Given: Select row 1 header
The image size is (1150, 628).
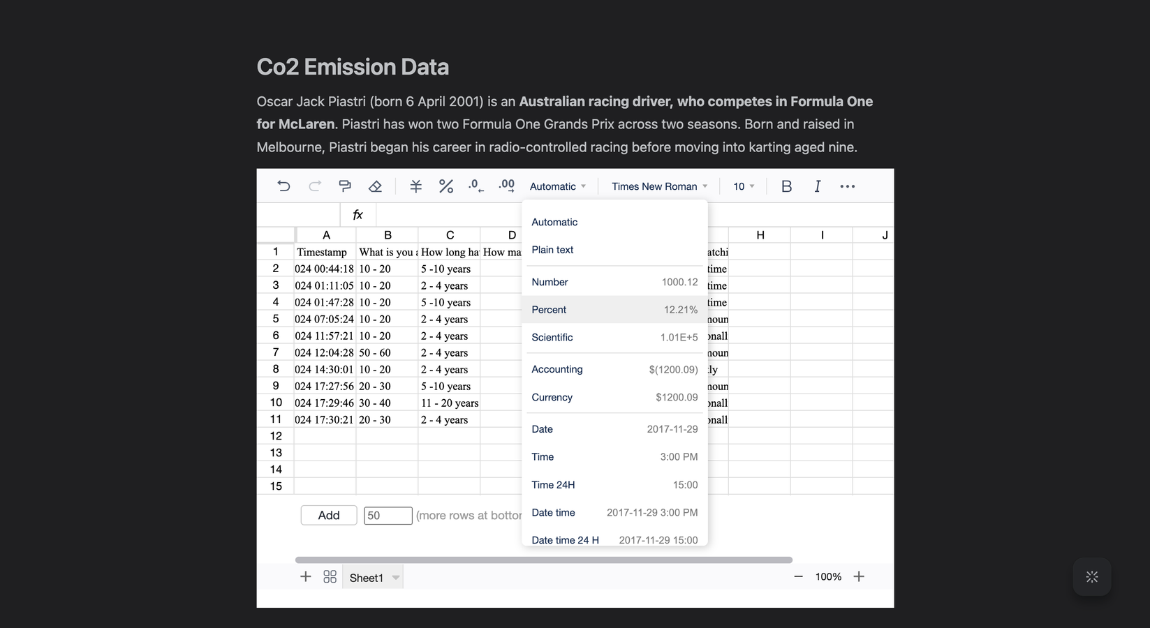Looking at the screenshot, I should coord(276,252).
